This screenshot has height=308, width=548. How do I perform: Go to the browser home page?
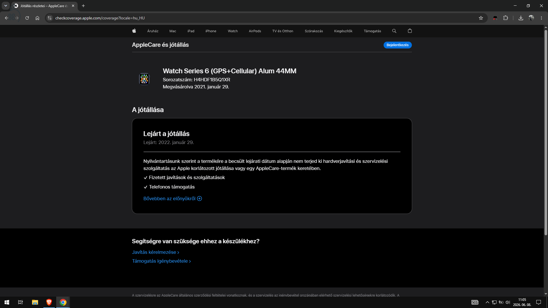tap(37, 18)
